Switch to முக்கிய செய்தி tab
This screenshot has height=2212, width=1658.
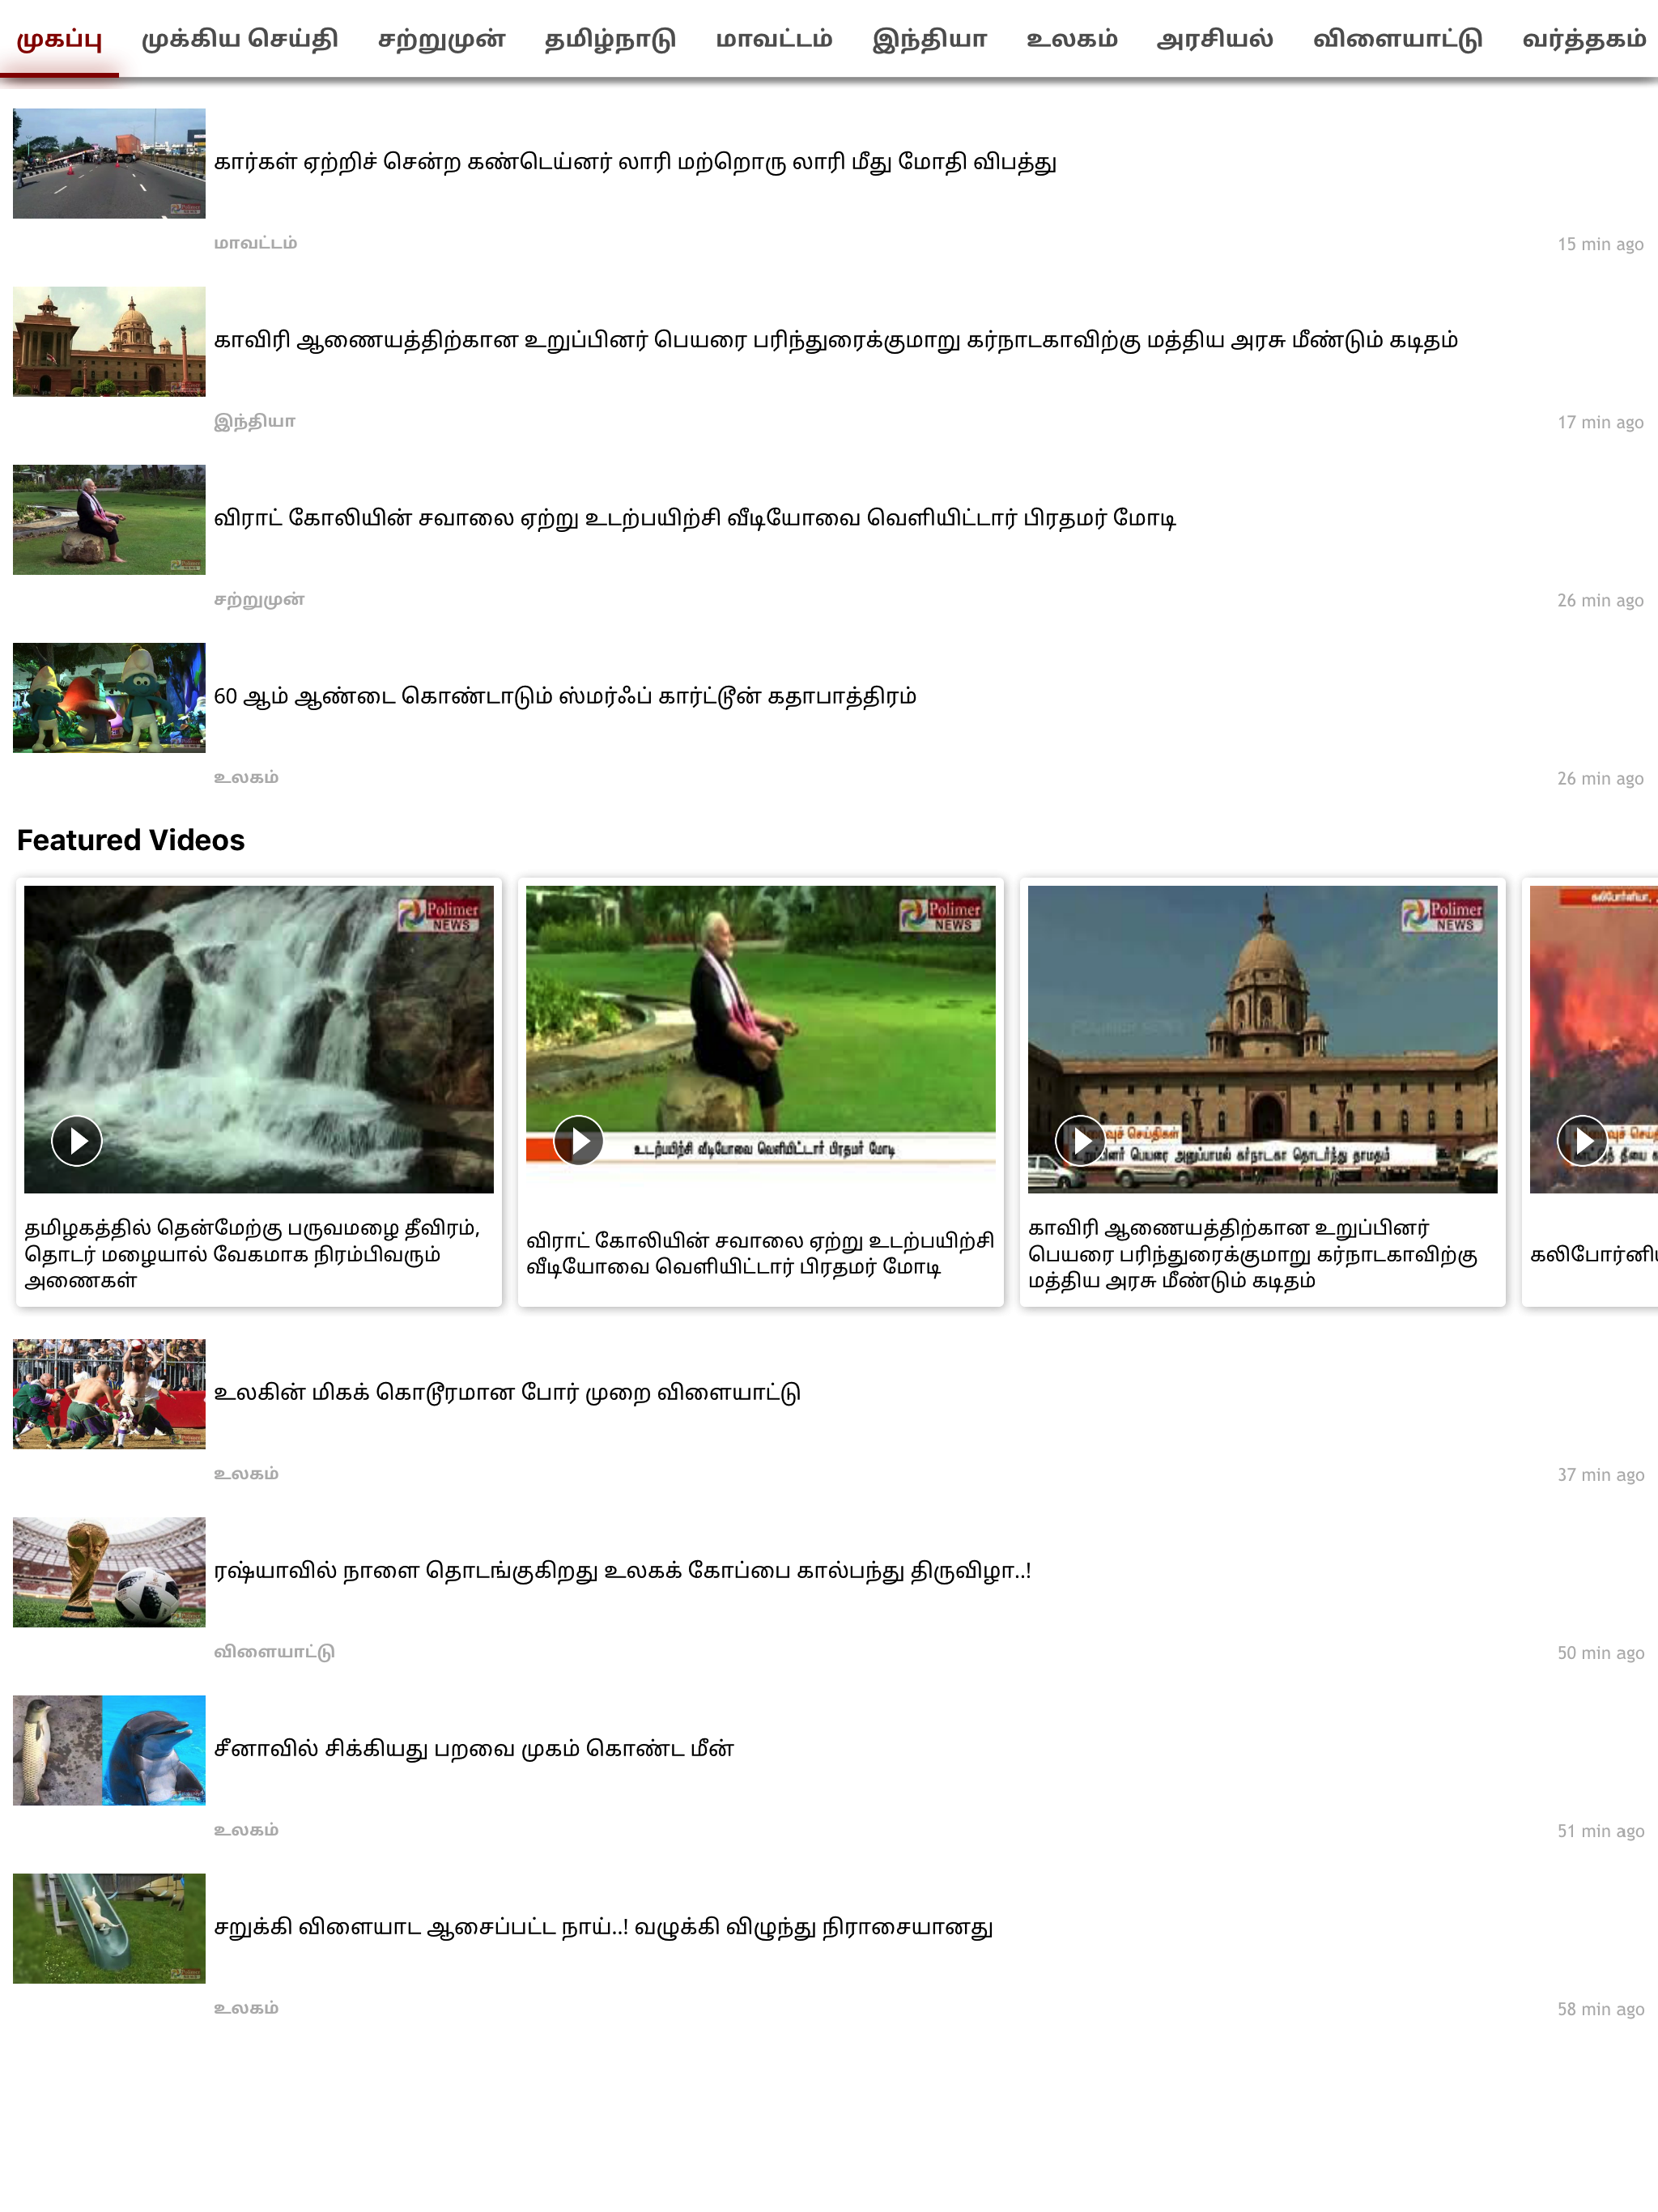pos(240,39)
